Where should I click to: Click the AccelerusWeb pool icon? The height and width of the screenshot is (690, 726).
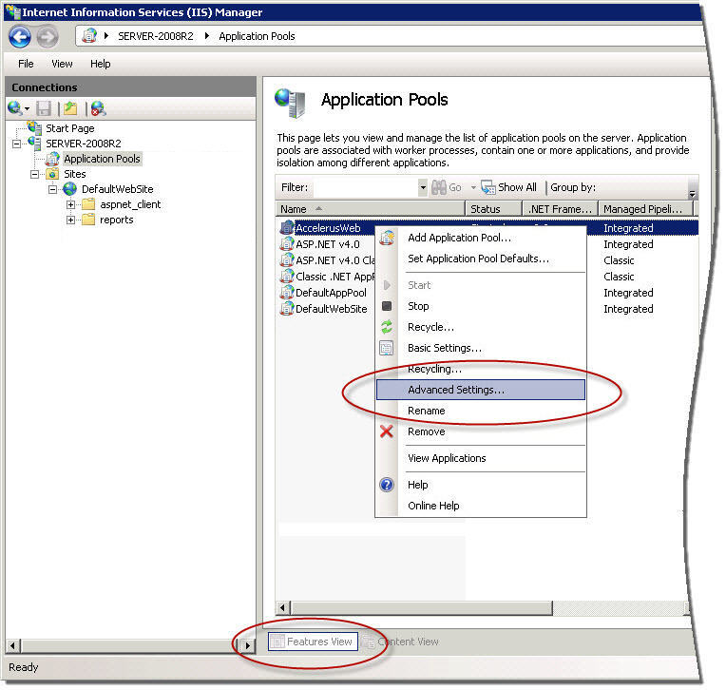tap(287, 228)
